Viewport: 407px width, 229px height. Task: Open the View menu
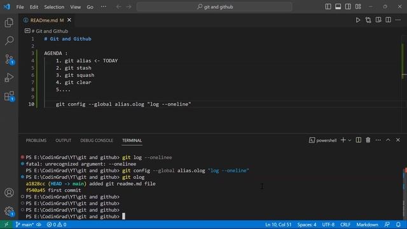click(75, 7)
